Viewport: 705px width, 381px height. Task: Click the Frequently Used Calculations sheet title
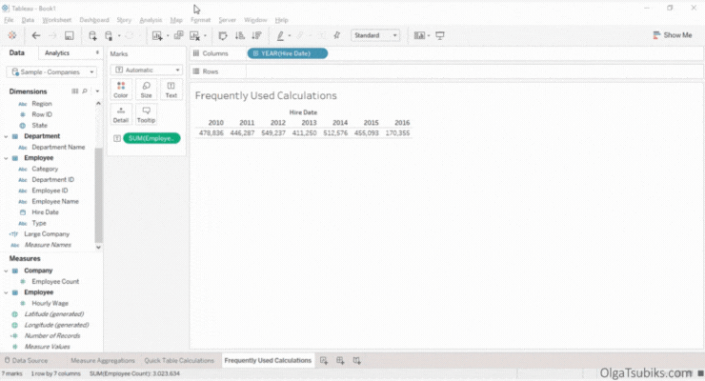[266, 95]
